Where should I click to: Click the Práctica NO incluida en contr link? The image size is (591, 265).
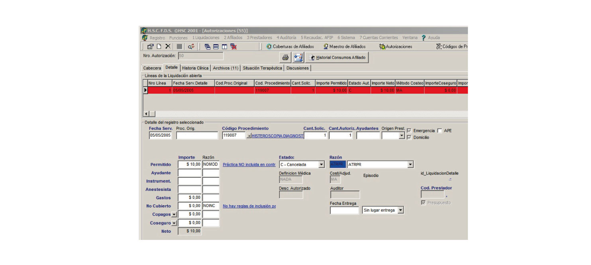pyautogui.click(x=249, y=164)
